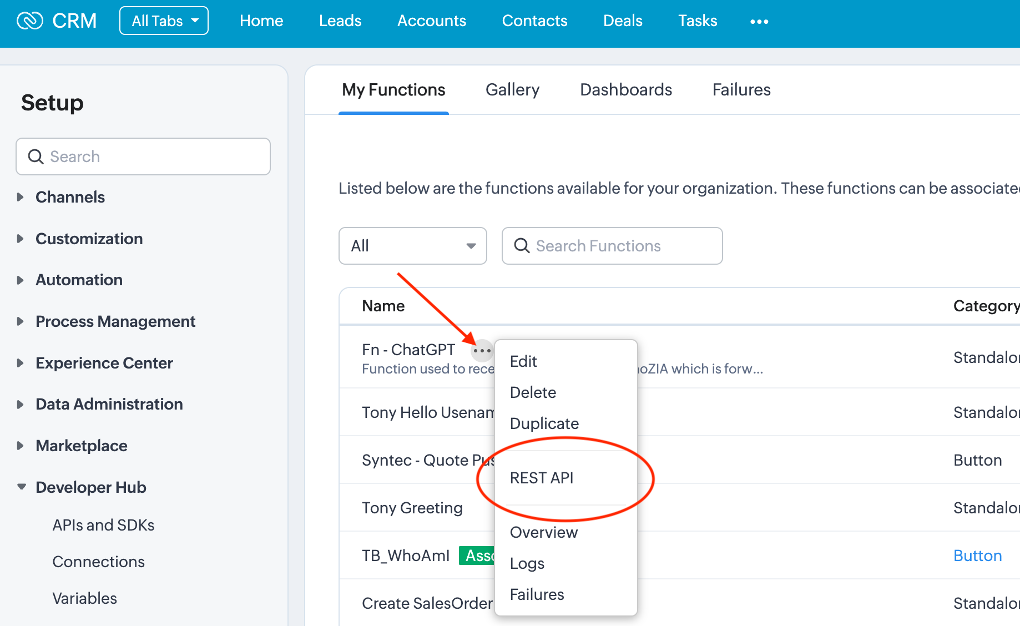
Task: Focus the Search Functions input field
Action: [x=622, y=246]
